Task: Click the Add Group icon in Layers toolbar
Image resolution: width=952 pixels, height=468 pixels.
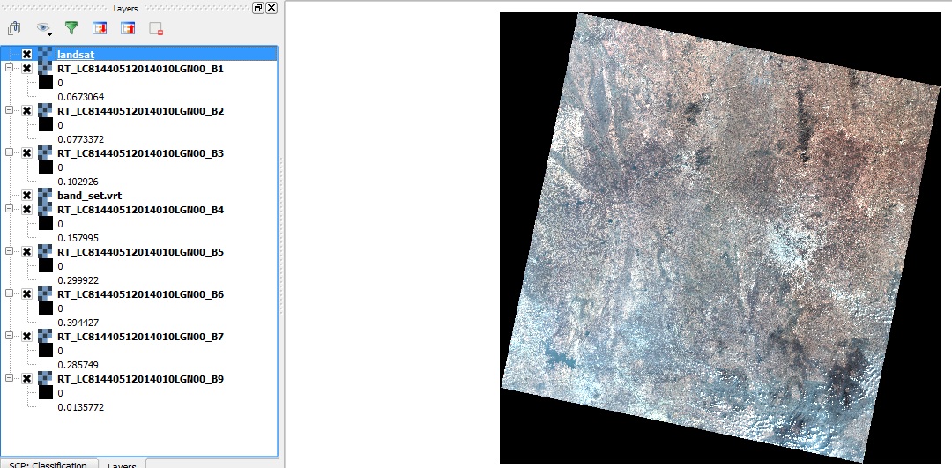Action: (x=14, y=28)
